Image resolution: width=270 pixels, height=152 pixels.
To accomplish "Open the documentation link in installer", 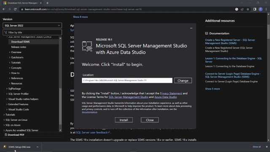I will coord(89,112).
